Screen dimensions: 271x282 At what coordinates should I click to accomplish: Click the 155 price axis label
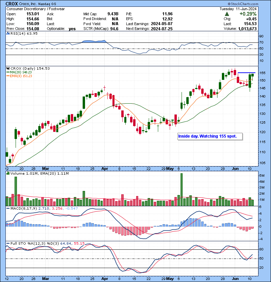coord(262,73)
